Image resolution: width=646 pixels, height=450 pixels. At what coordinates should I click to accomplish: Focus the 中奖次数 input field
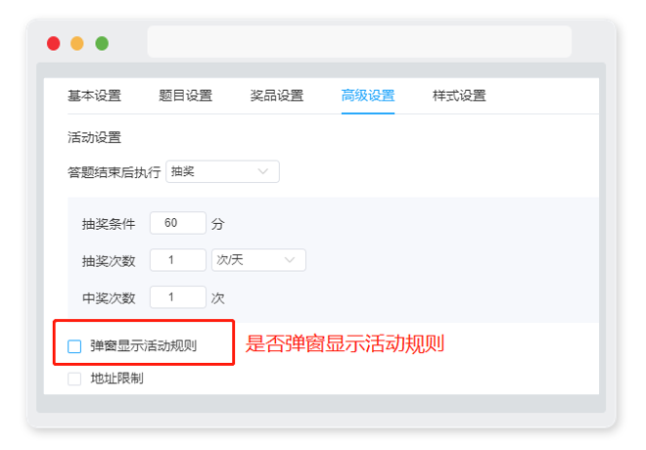tap(178, 296)
